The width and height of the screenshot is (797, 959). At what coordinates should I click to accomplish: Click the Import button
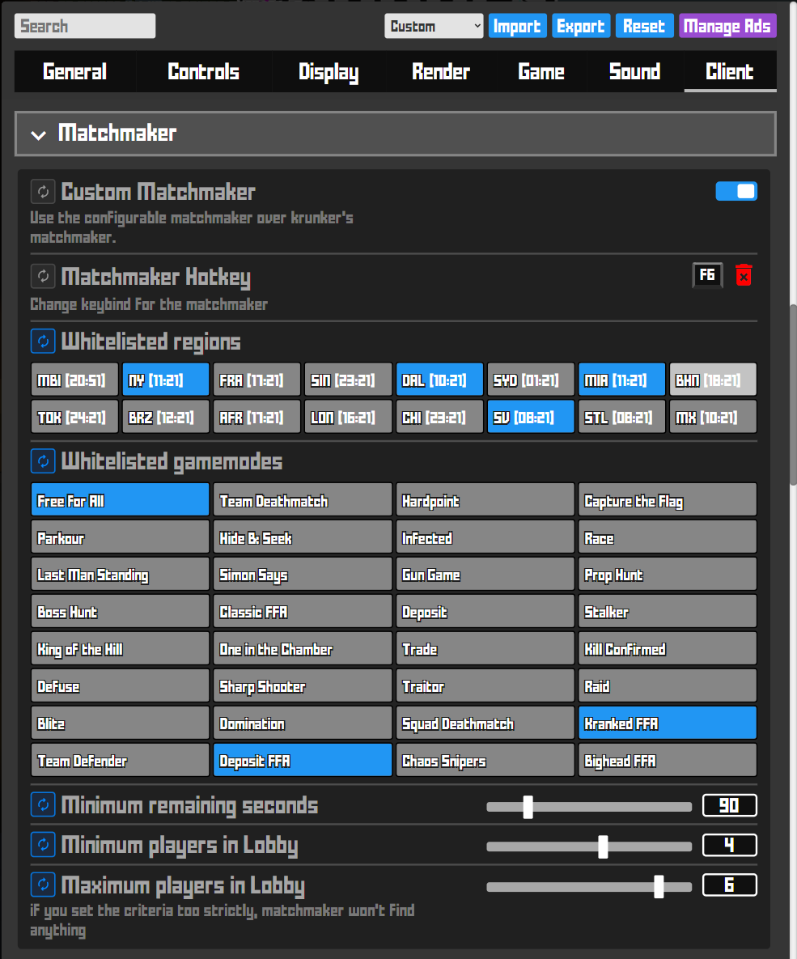click(518, 26)
